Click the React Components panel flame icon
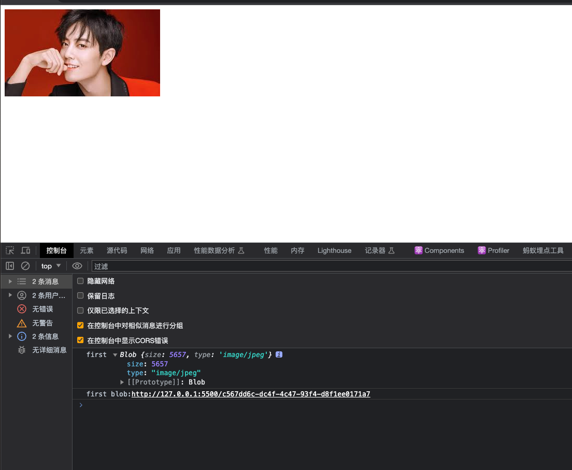Viewport: 572px width, 470px height. (x=418, y=250)
